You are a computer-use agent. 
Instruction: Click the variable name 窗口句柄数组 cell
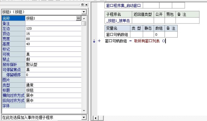click(117, 35)
